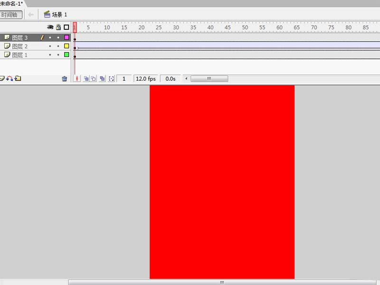Lock 图层 2 using its lock column dot
Viewport: 380px width, 285px height.
[58, 46]
